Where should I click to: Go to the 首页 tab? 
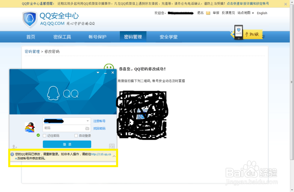(31, 37)
